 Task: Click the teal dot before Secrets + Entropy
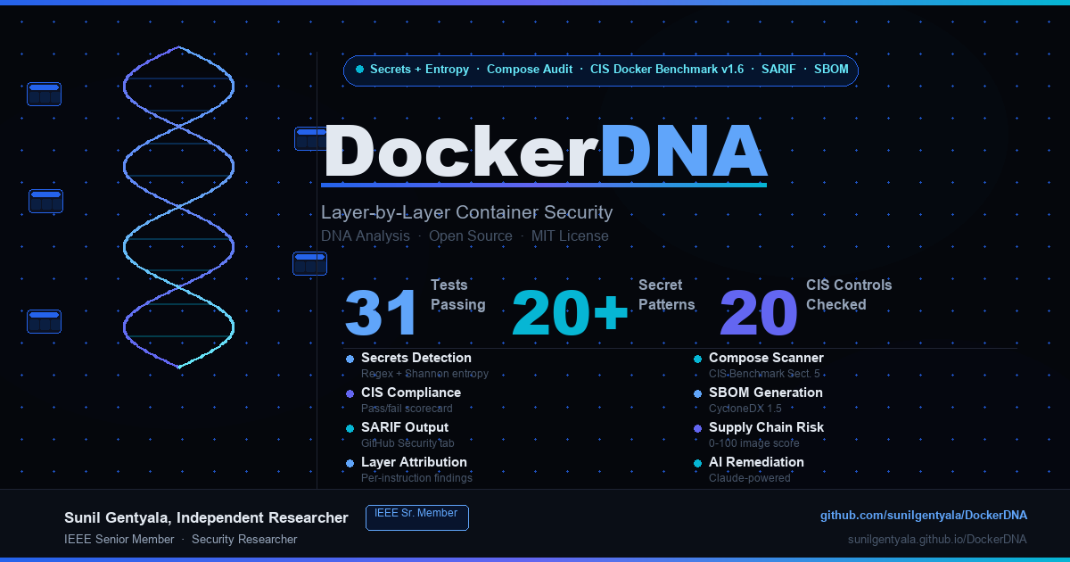point(359,70)
